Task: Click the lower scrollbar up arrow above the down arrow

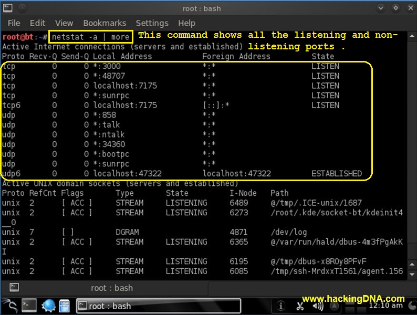Action: pyautogui.click(x=412, y=265)
